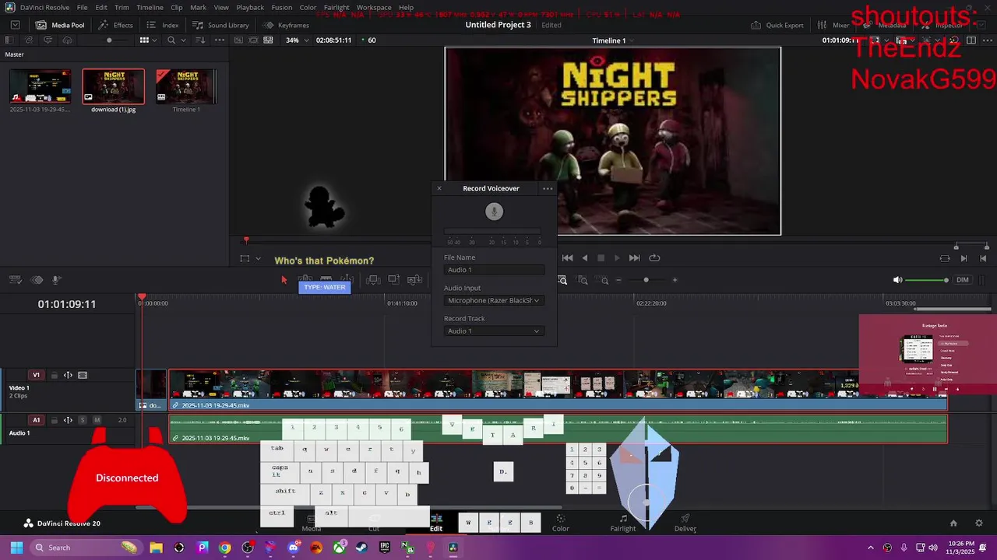Click the play forward button
Image resolution: width=997 pixels, height=560 pixels.
pos(617,258)
